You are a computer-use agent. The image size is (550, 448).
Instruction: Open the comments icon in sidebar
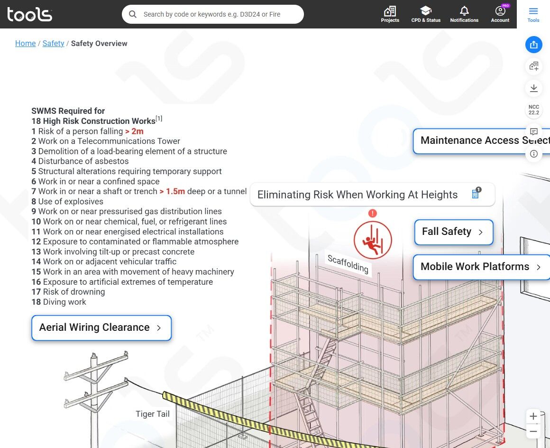pyautogui.click(x=533, y=131)
